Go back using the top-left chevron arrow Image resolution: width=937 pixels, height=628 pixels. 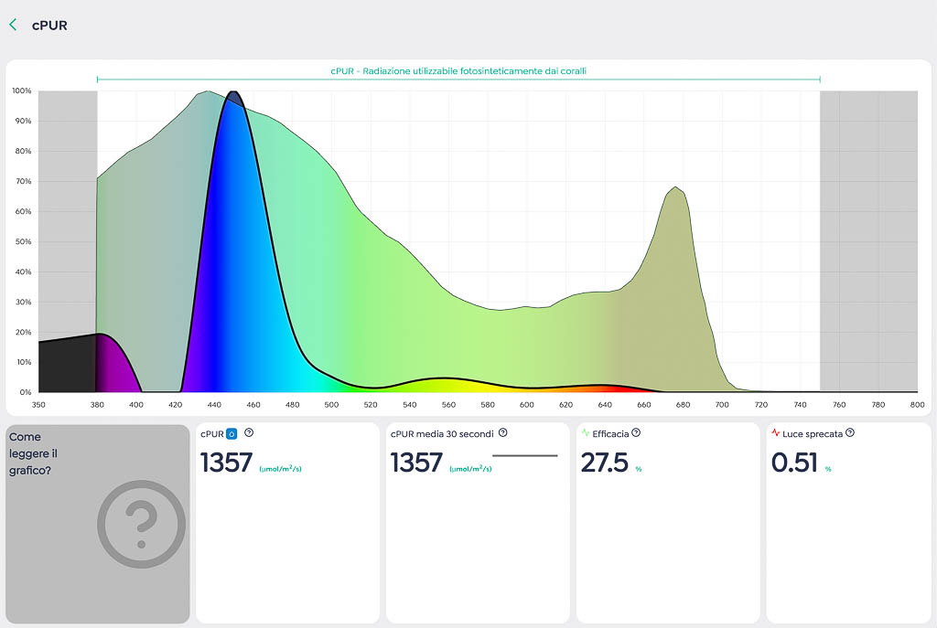pyautogui.click(x=13, y=25)
